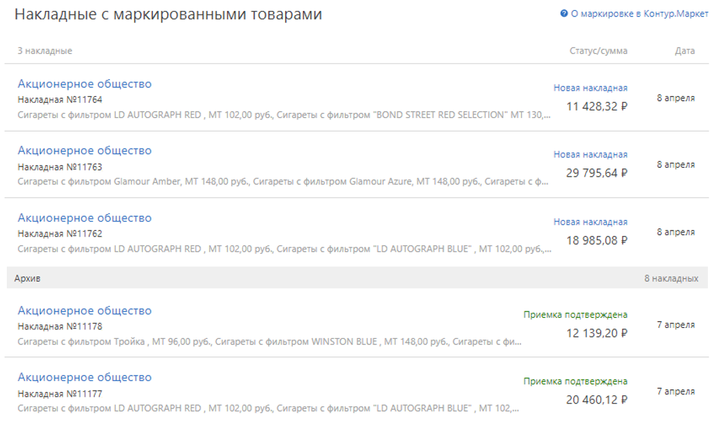Open supplier link for invoice №11177
This screenshot has height=422, width=712.
tap(85, 378)
